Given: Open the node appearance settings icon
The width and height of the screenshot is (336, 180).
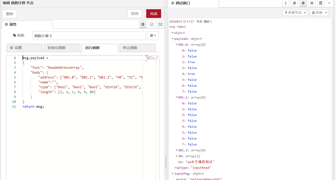Looking at the screenshot, I should 160,24.
